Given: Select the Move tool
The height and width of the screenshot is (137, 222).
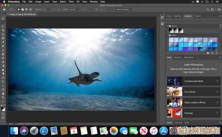Looking at the screenshot, I should [x=3, y=18].
